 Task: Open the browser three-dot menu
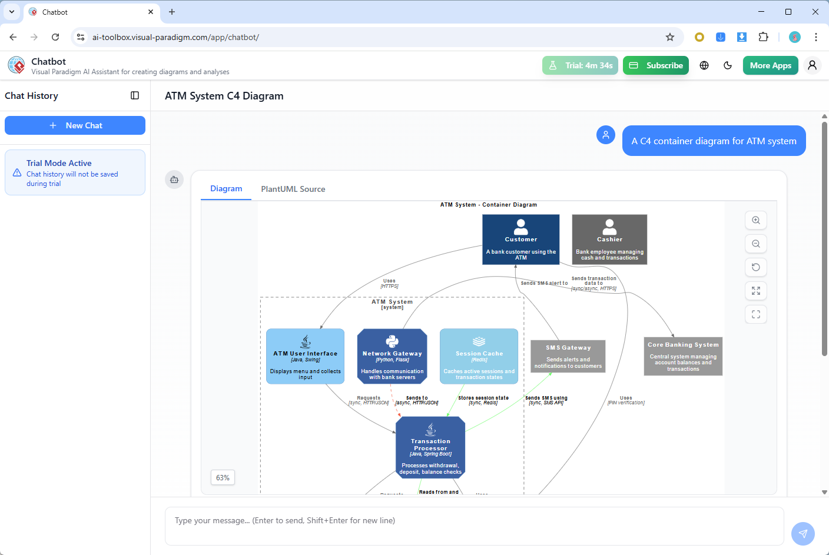click(x=816, y=36)
